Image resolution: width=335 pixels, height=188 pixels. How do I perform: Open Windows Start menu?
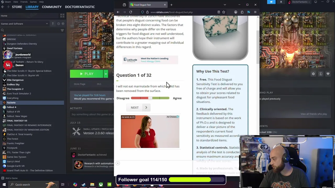click(x=4, y=185)
